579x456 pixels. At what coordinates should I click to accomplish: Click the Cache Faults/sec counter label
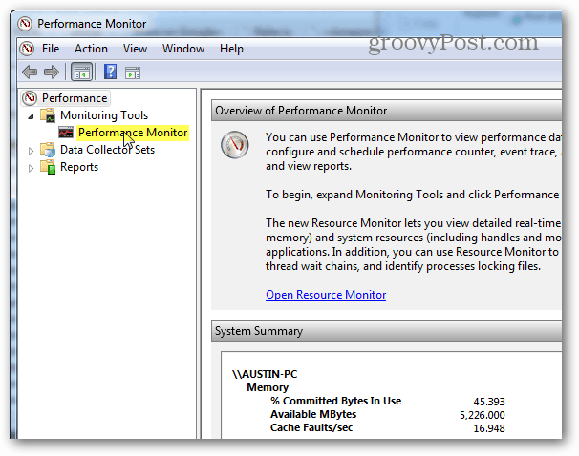coord(311,427)
